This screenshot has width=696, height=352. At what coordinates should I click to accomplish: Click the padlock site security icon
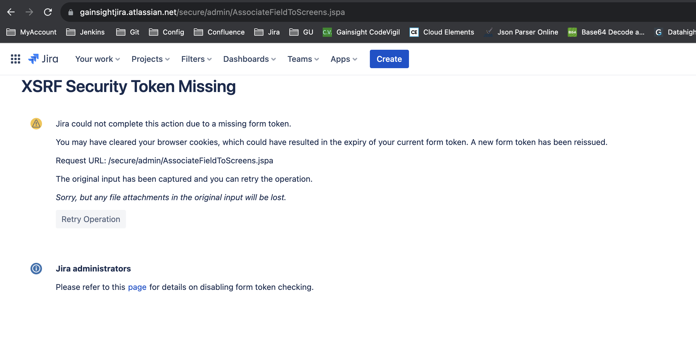point(70,12)
